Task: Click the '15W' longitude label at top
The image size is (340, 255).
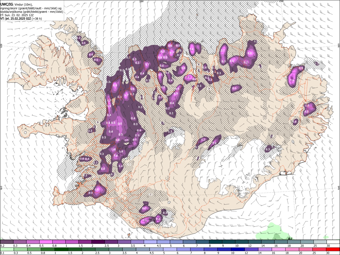Action: point(281,1)
